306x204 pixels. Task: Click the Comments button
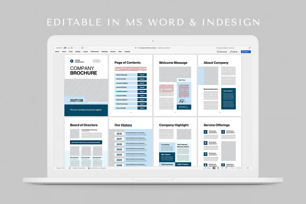(x=222, y=52)
